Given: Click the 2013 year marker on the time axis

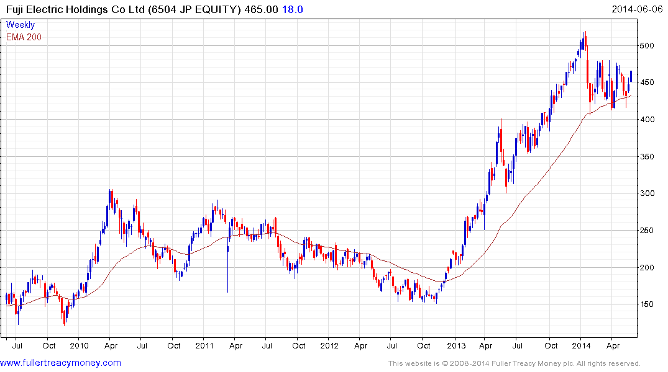Looking at the screenshot, I should point(455,345).
